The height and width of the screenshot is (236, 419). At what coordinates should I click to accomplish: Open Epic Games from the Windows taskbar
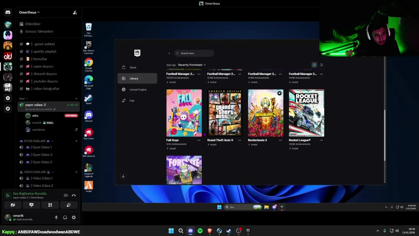tap(248, 231)
